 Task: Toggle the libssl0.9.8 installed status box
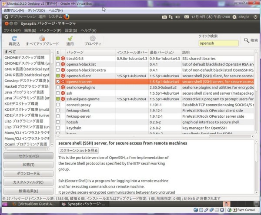[58, 58]
